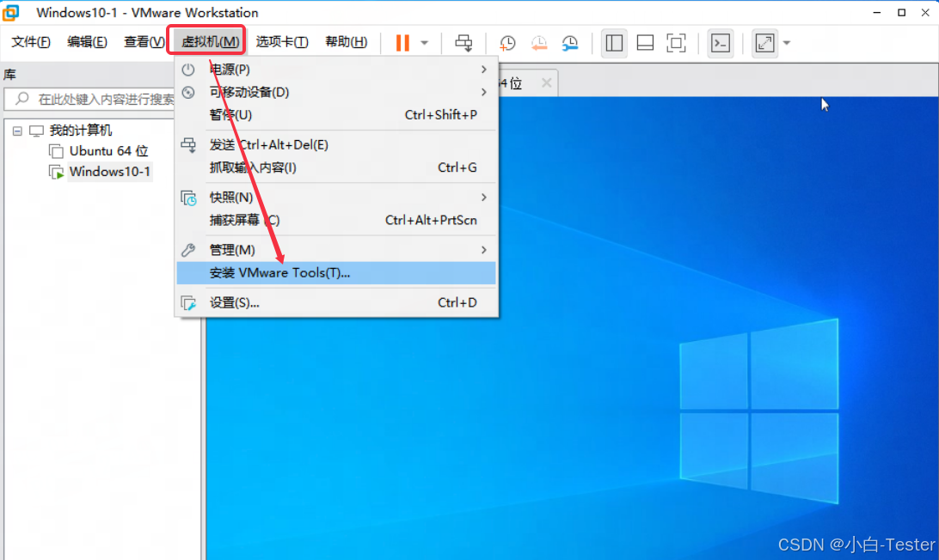Collapse the 我的计算机 tree node
Image resolution: width=939 pixels, height=560 pixels.
pos(17,131)
